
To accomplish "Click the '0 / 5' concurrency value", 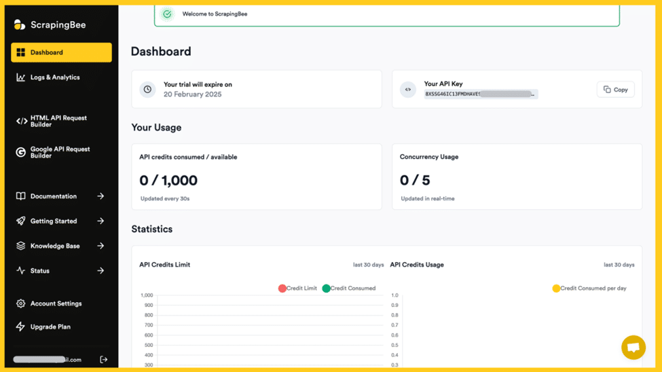I will pyautogui.click(x=415, y=181).
